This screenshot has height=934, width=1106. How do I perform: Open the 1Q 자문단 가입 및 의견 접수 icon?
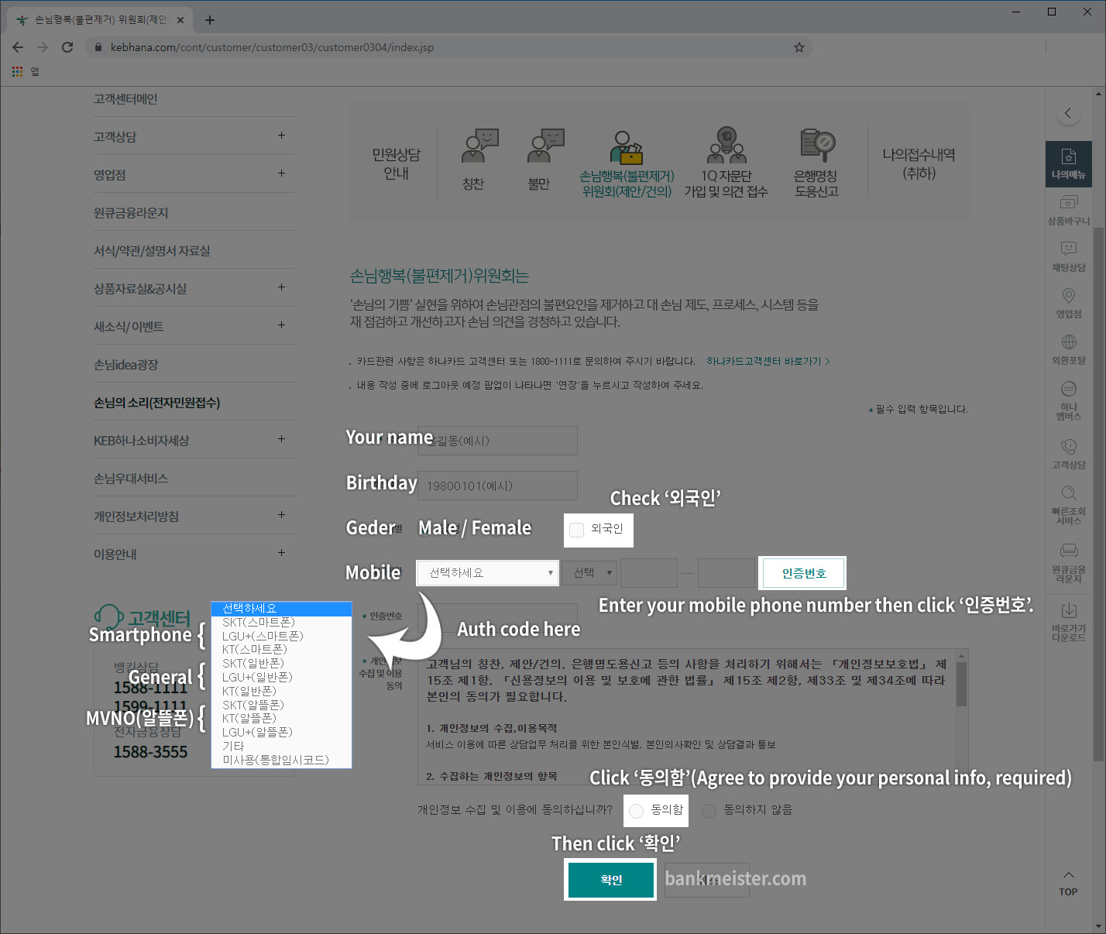click(726, 164)
